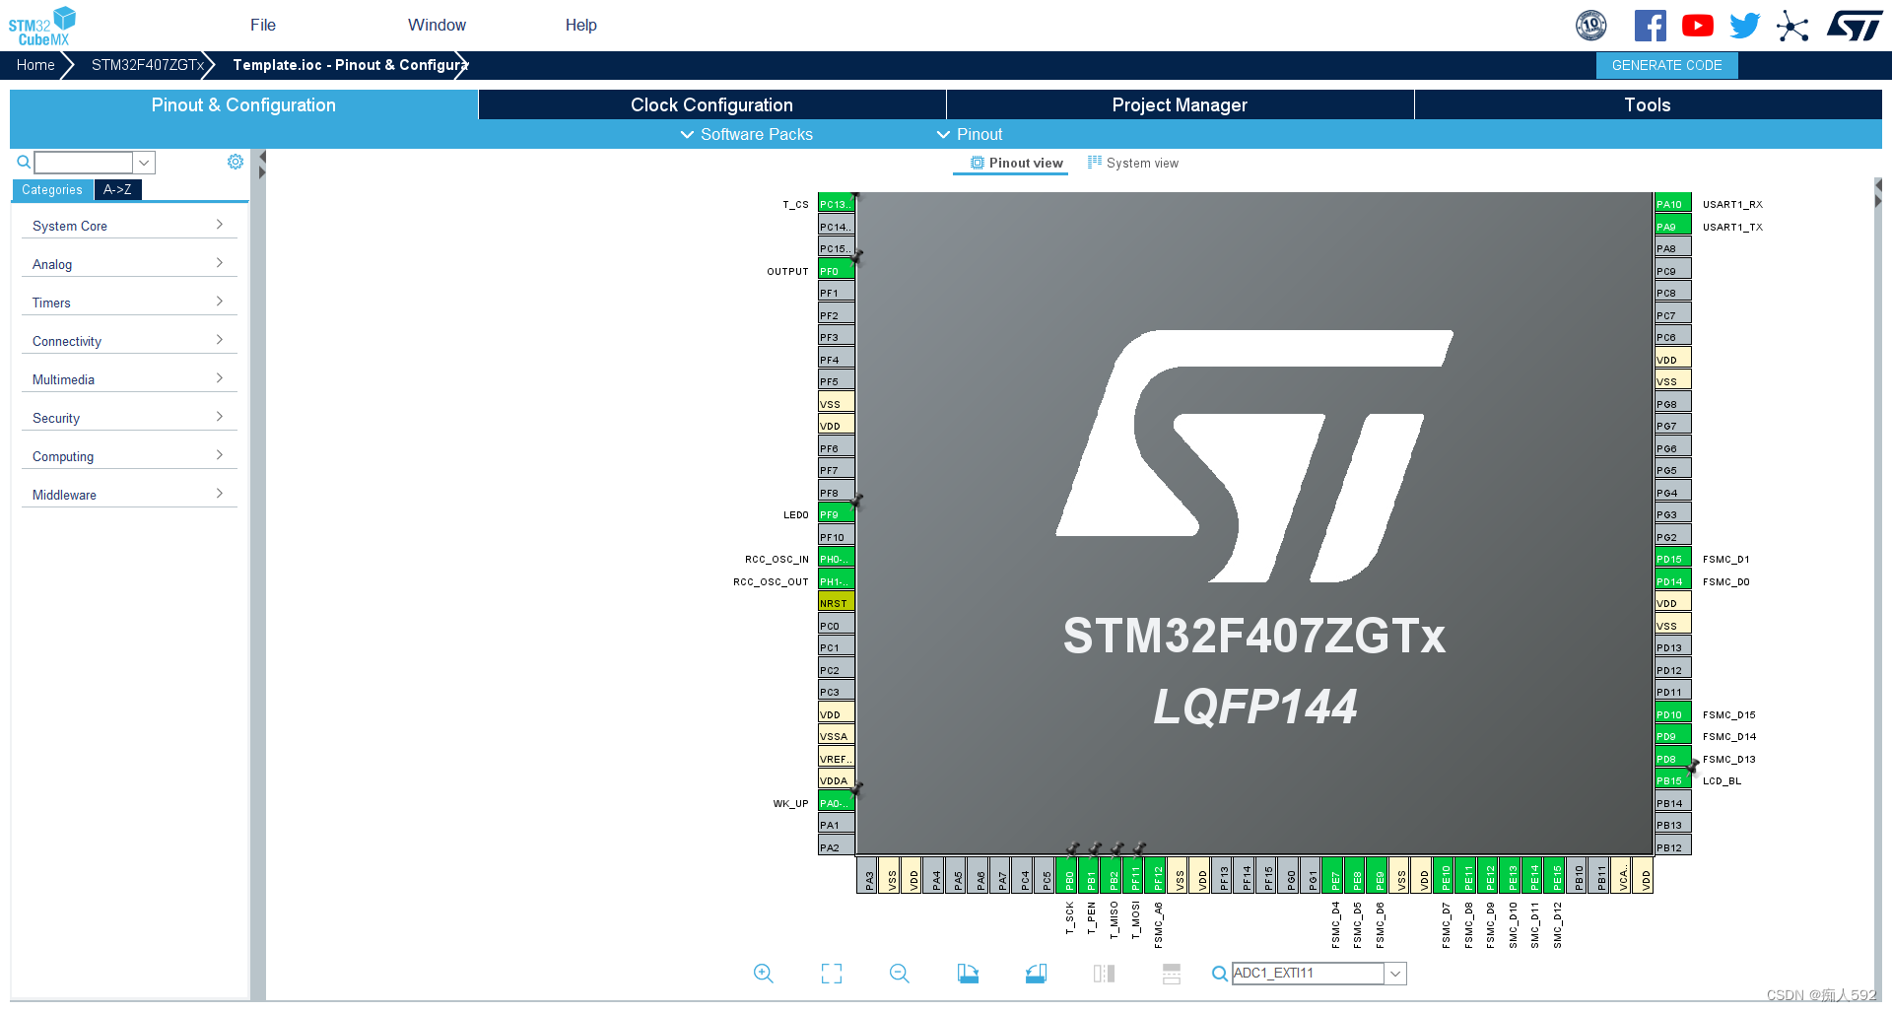
Task: Click the STM32F407ZGTx breadcrumb
Action: 148,65
